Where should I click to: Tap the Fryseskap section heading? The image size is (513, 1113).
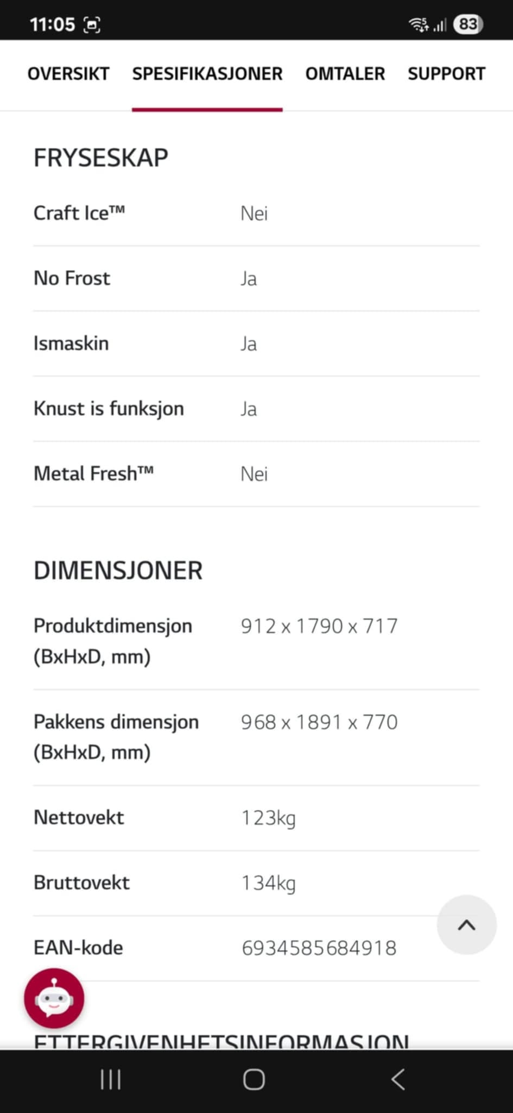(101, 158)
